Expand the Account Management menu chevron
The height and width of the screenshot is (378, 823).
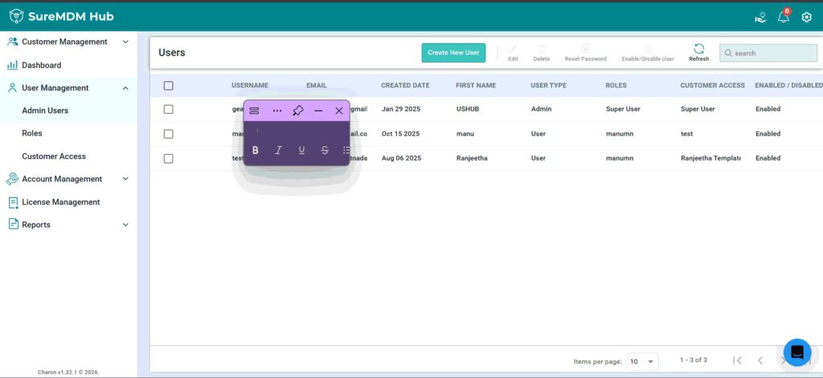(125, 179)
